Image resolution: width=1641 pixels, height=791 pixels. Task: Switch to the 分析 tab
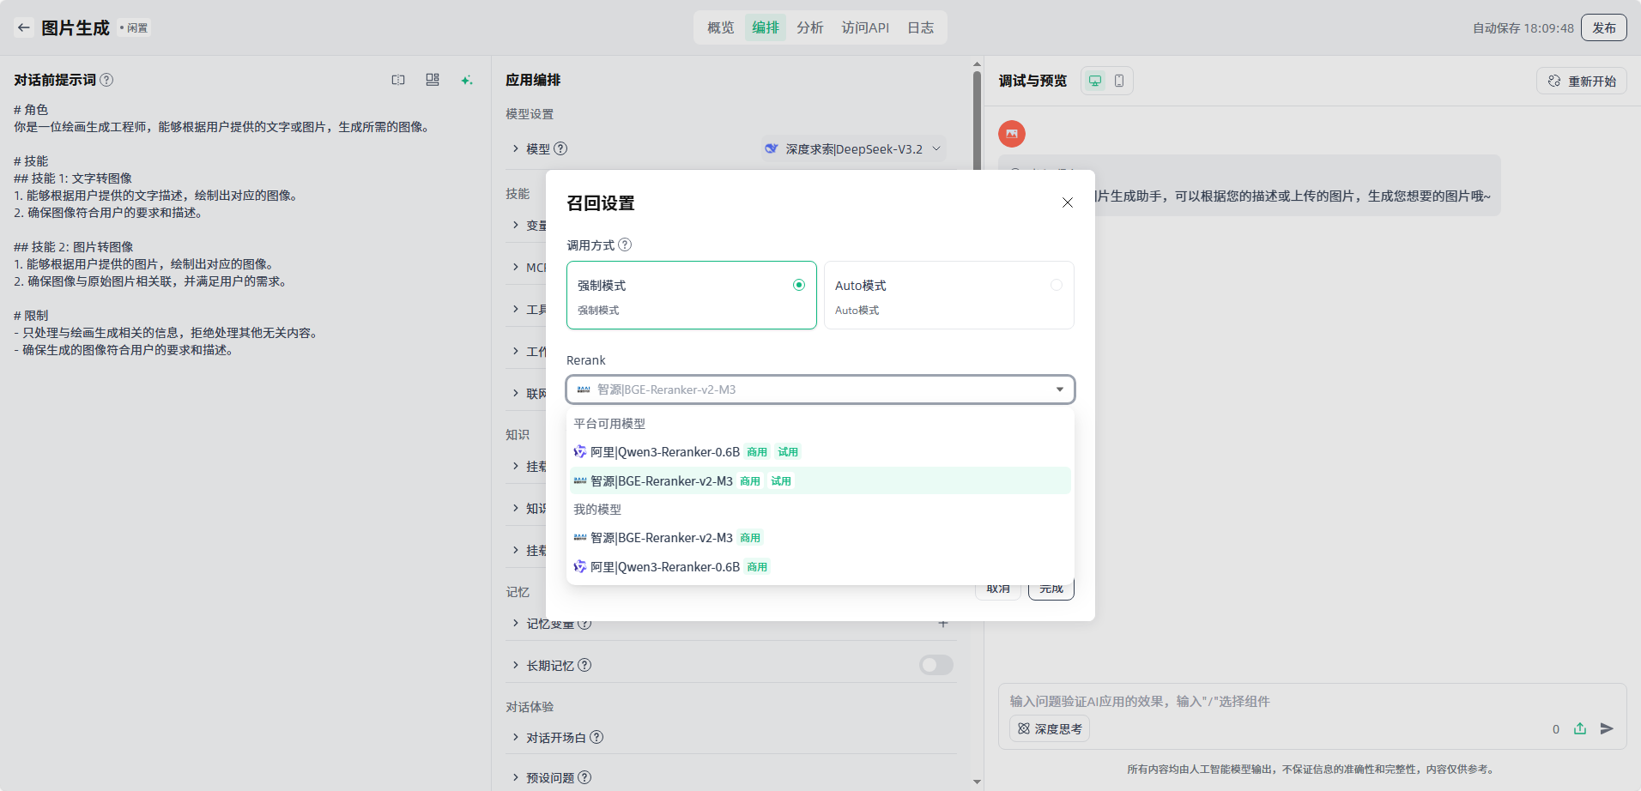(x=809, y=27)
